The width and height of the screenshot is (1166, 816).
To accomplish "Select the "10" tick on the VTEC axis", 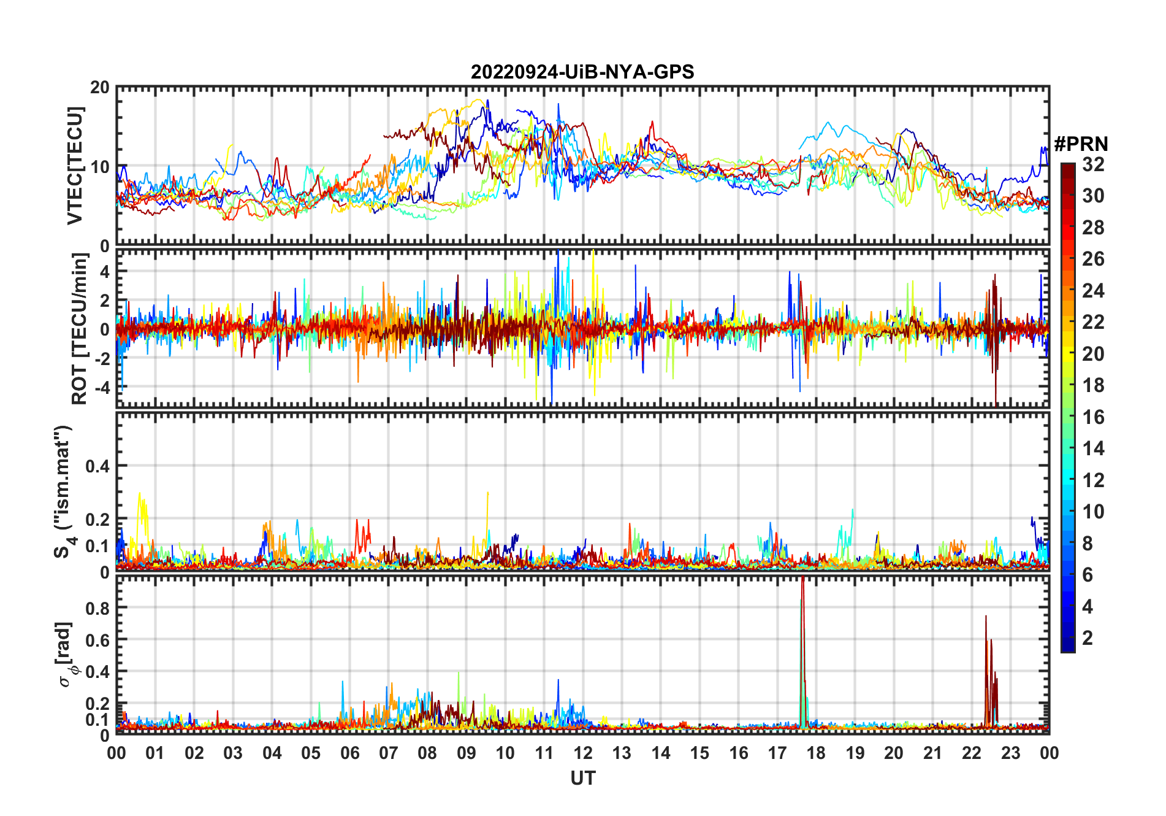I will click(100, 166).
